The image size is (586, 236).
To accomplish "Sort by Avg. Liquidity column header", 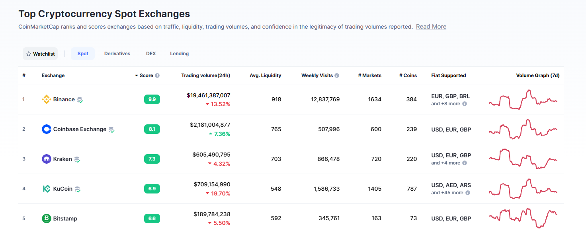I will pyautogui.click(x=266, y=75).
